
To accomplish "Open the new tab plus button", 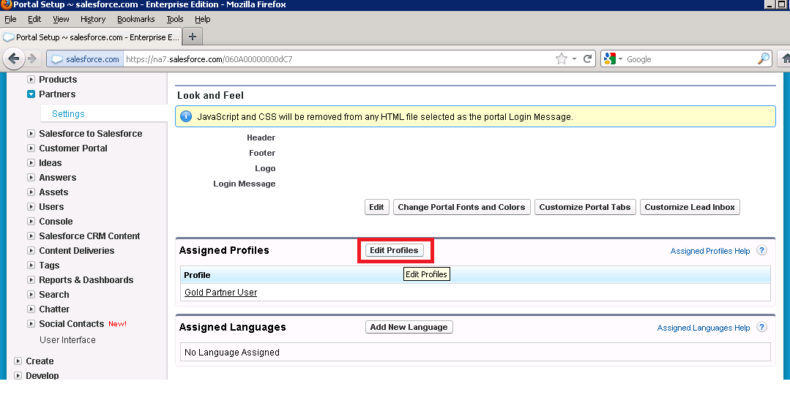I will point(193,37).
